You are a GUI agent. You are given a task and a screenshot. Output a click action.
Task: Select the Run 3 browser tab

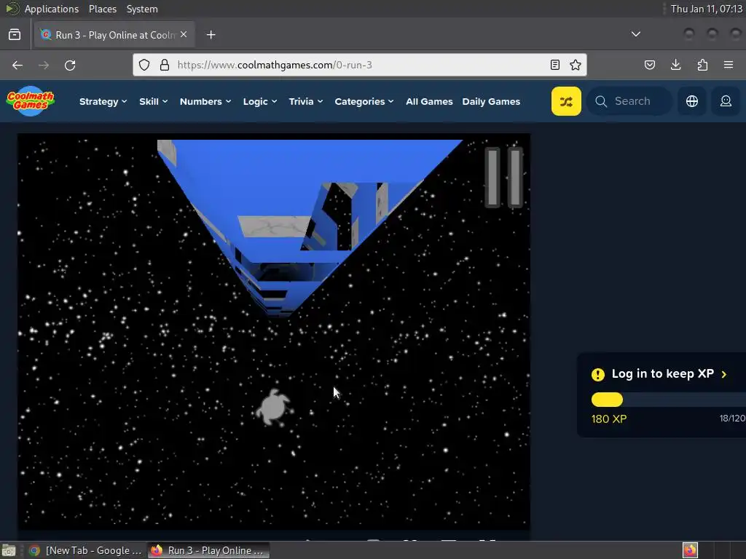[x=114, y=35]
